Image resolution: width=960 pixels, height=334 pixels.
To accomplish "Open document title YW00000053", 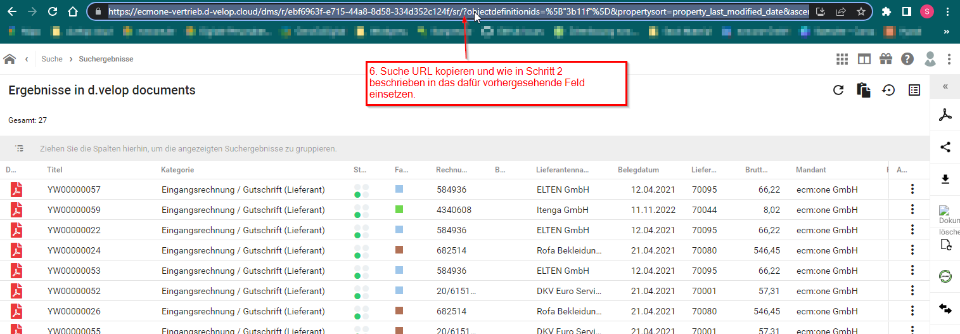I will [x=74, y=271].
